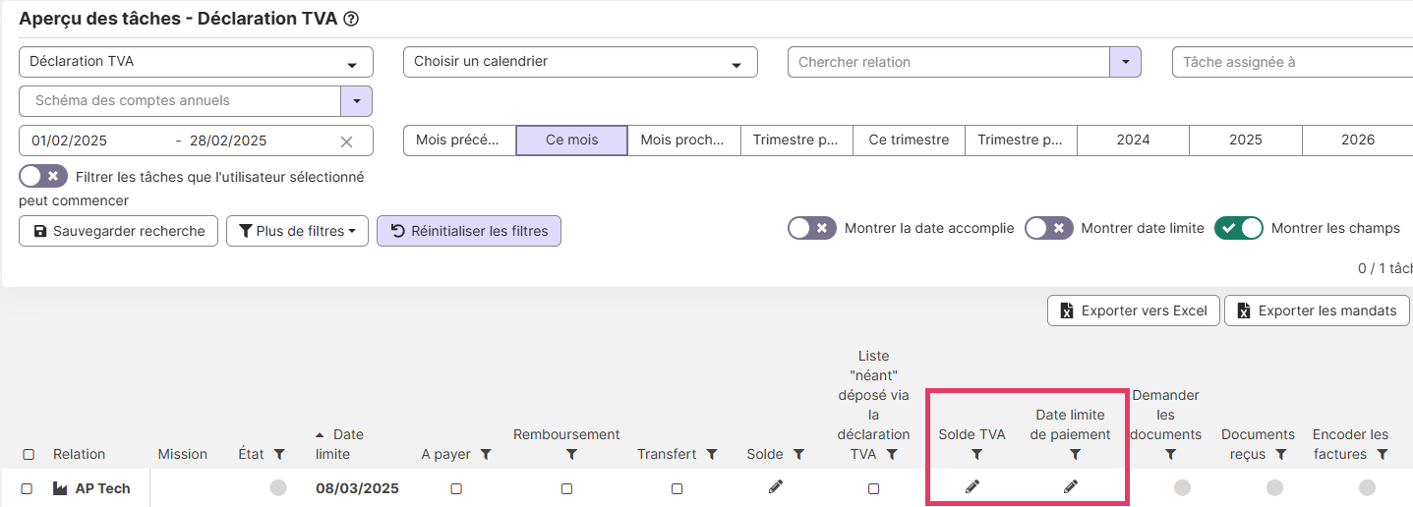
Task: Turn off Montrer les champs toggle
Action: (x=1238, y=228)
